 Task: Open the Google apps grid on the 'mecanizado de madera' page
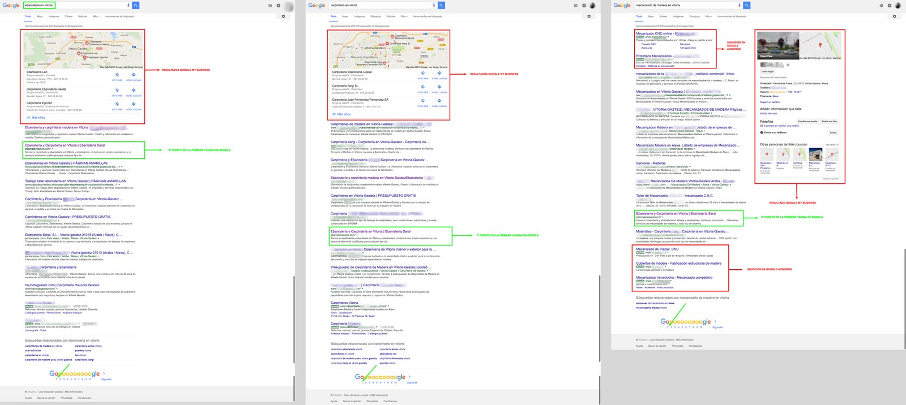coord(881,5)
